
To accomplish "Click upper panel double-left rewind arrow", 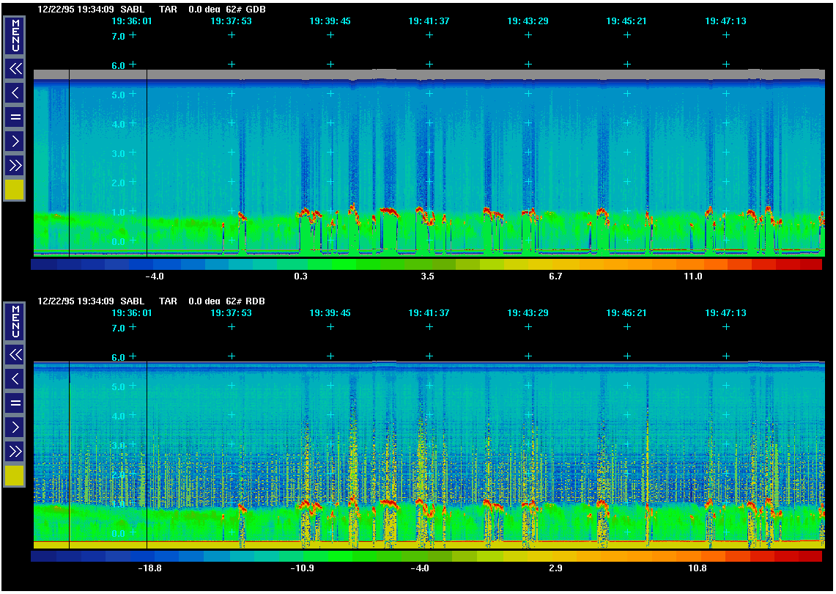I will (x=15, y=70).
